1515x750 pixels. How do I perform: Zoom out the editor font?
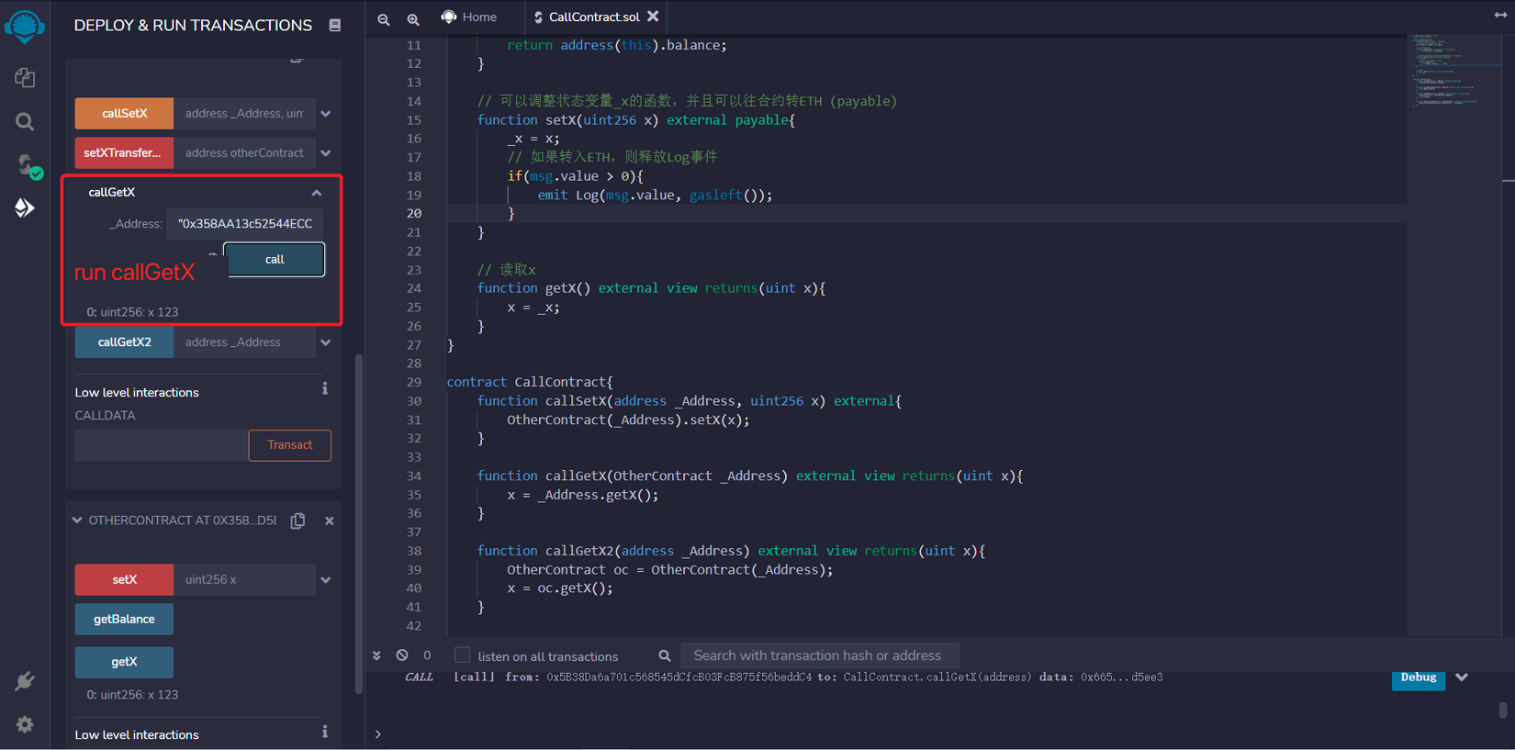(x=384, y=18)
